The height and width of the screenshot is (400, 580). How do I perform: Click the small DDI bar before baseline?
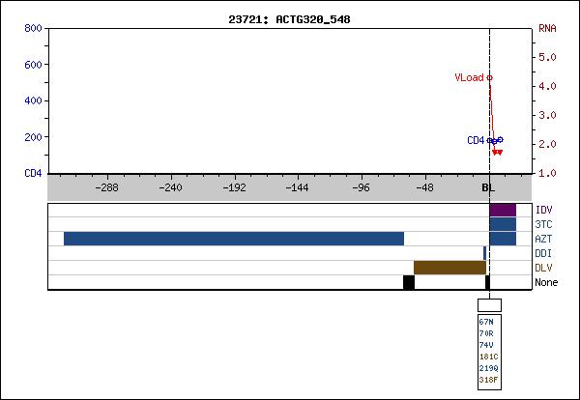[484, 253]
